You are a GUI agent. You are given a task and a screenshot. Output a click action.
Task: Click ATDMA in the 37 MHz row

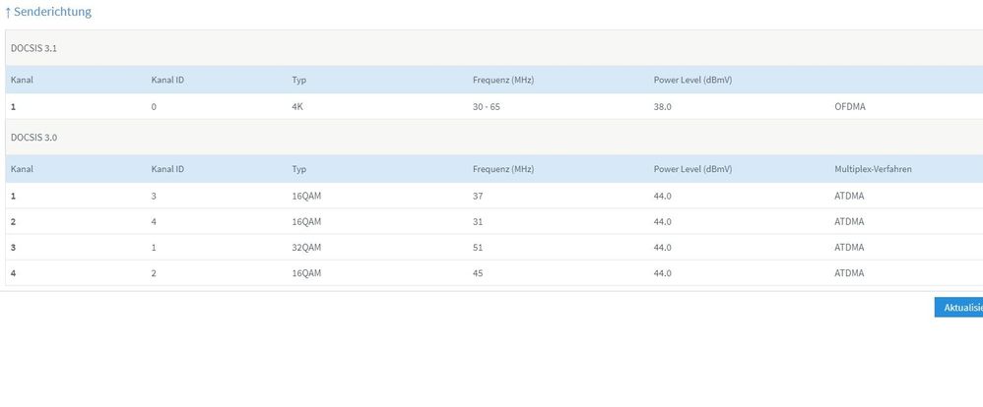coord(849,196)
